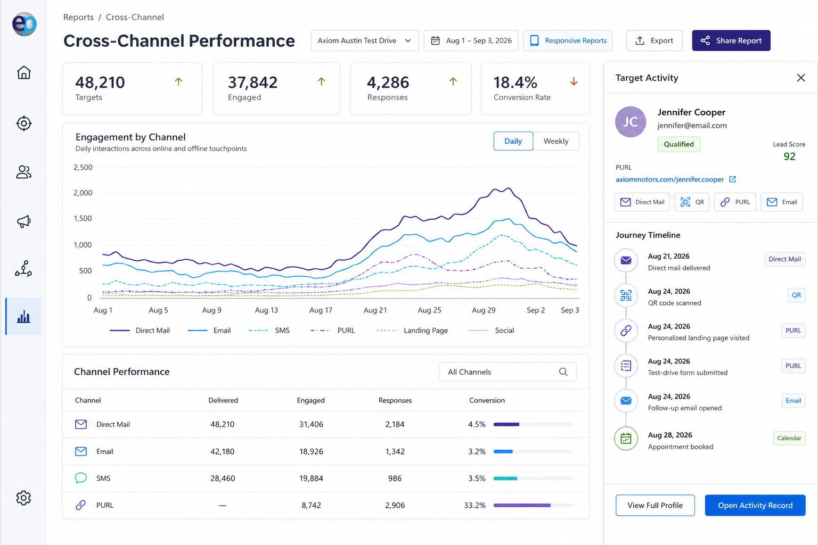Viewport: 818px width, 545px height.
Task: Open the Settings gear sidebar icon
Action: click(x=24, y=498)
